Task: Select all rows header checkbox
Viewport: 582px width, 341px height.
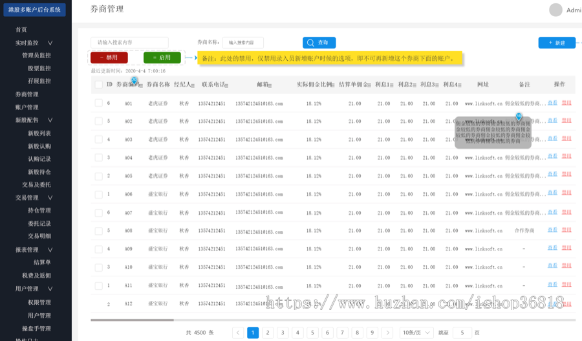Action: [x=99, y=85]
